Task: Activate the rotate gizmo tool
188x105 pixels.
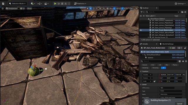Action: 94,8
